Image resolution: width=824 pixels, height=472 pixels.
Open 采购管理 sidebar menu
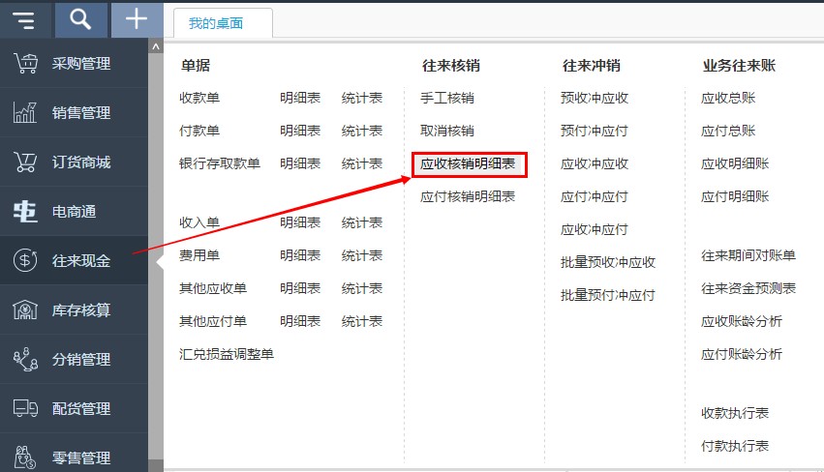75,64
